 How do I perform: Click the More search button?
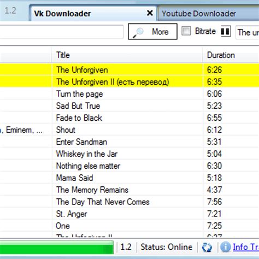click(x=152, y=32)
